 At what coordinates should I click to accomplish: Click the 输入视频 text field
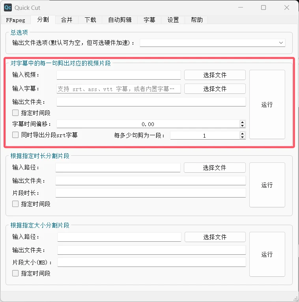tap(119, 75)
